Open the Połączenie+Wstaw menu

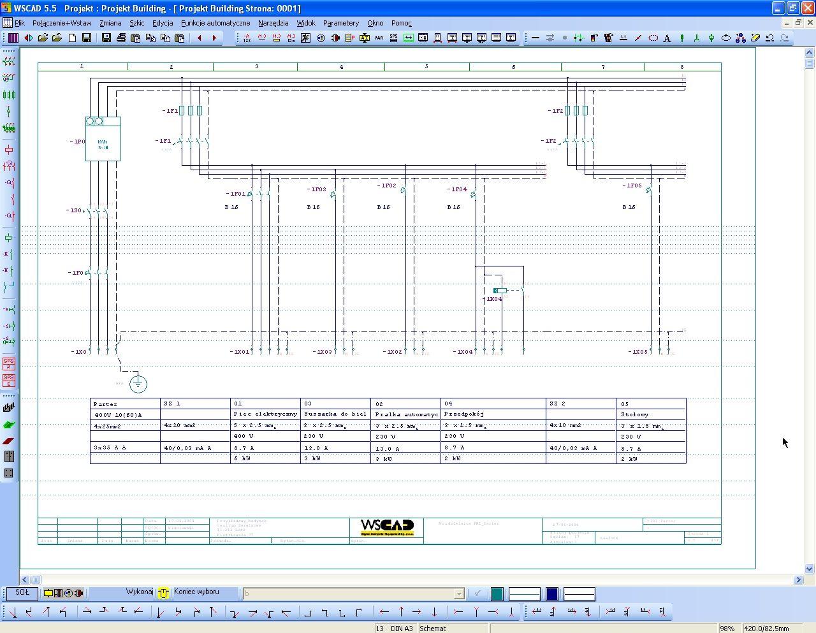point(62,23)
